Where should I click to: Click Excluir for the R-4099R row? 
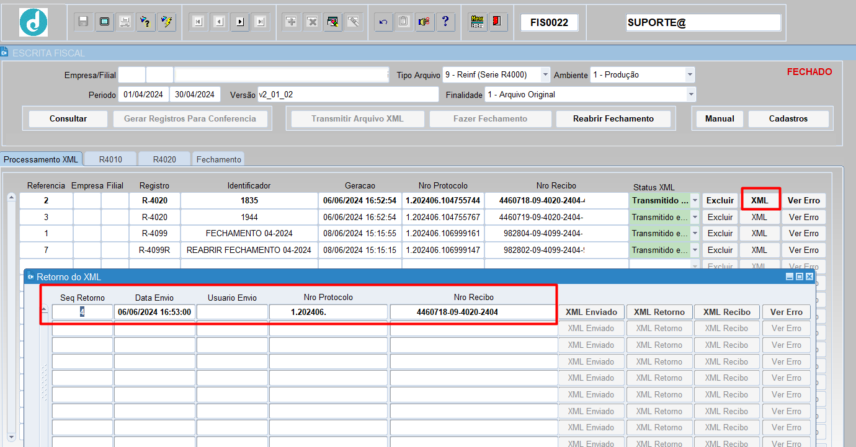720,250
